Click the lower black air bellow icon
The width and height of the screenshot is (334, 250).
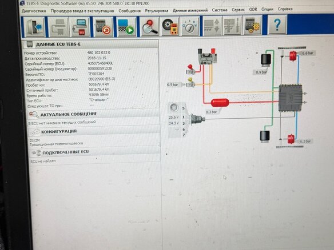tap(265, 136)
